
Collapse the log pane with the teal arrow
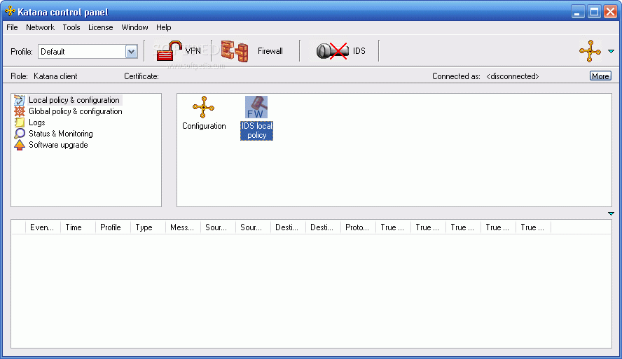click(x=611, y=213)
